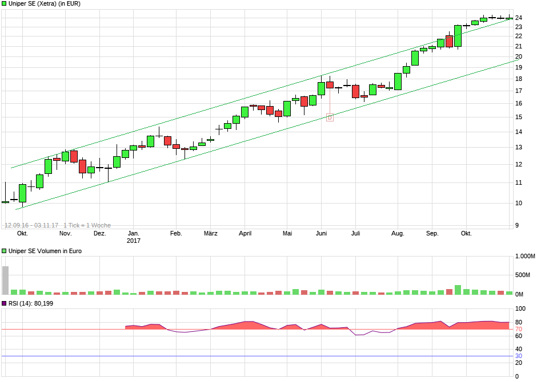Click the date range '12.09.16 - 03.11.17'
Viewport: 537px width, 382px height.
click(x=31, y=225)
